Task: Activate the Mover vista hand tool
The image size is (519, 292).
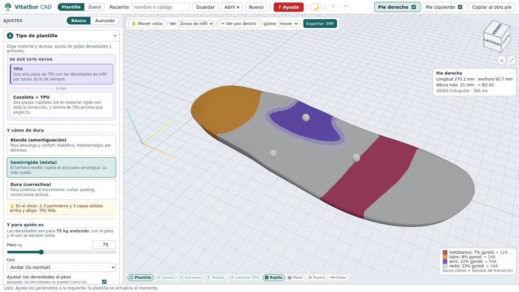Action: [147, 24]
